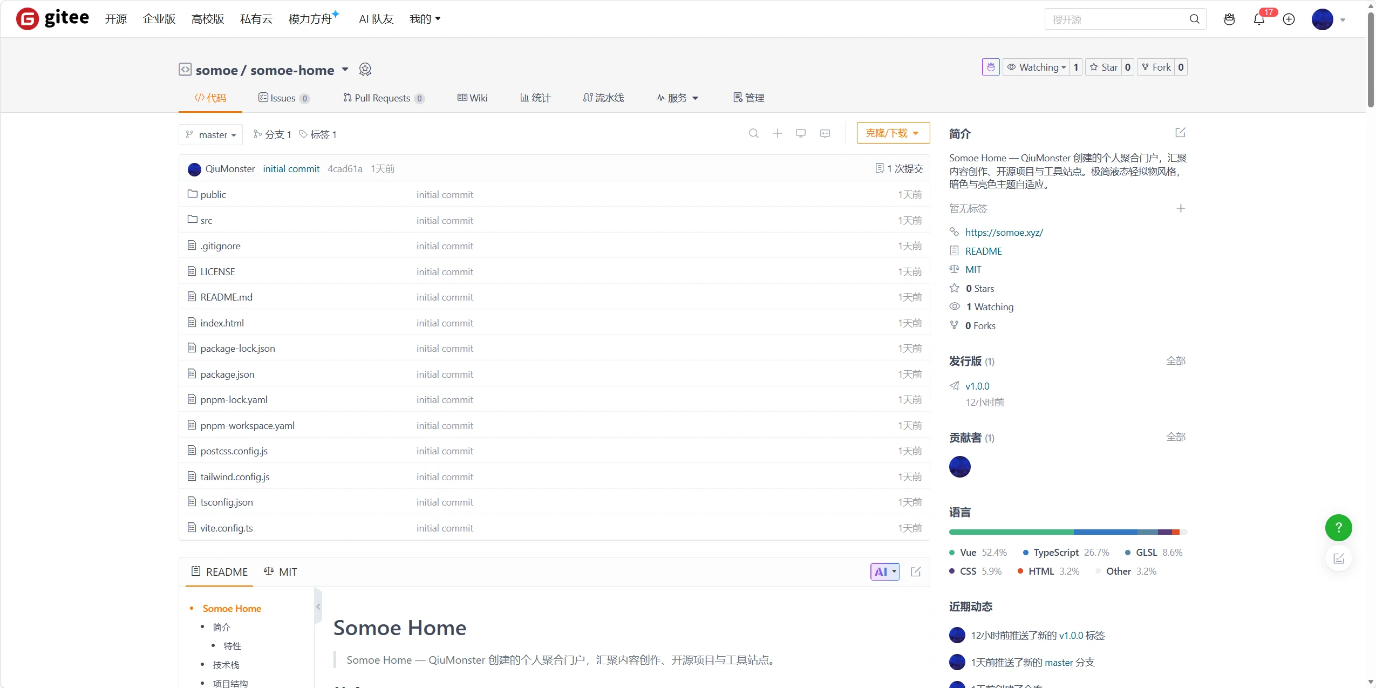
Task: Click the feedback edit icon below help button
Action: pos(1338,558)
